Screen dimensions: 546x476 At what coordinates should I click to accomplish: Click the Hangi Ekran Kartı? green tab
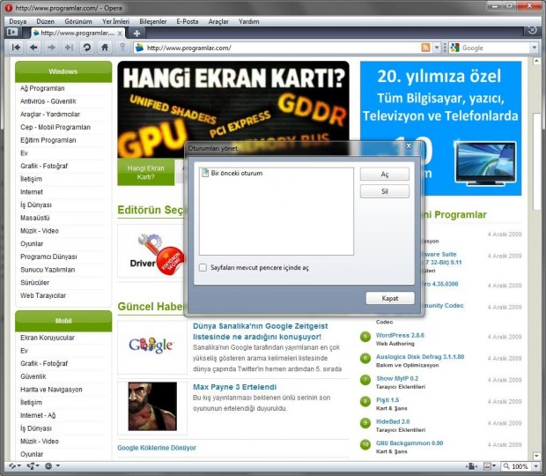146,173
